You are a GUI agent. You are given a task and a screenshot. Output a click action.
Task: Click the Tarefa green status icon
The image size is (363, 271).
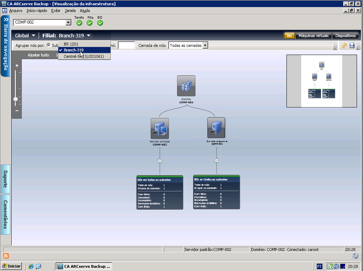tap(79, 23)
